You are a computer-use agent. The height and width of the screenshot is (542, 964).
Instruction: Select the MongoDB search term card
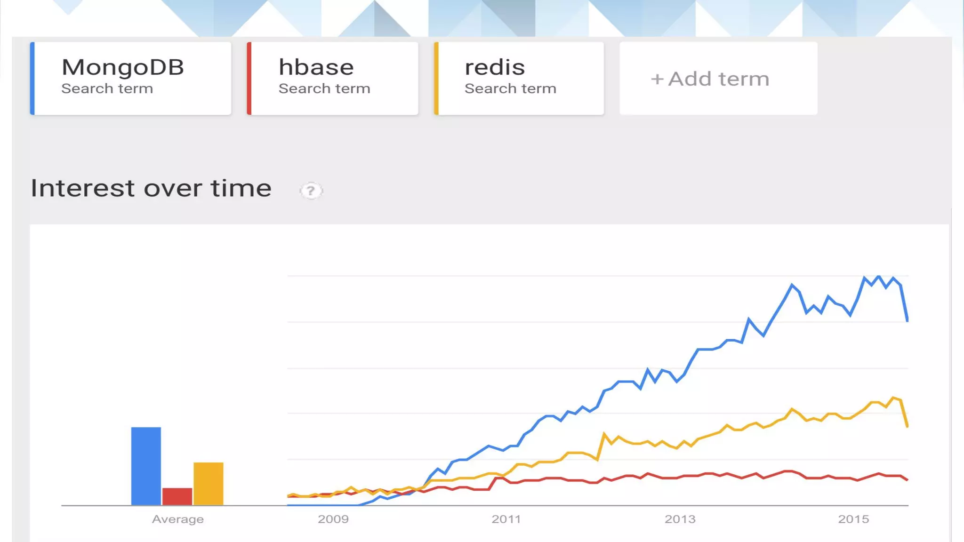[x=131, y=78]
